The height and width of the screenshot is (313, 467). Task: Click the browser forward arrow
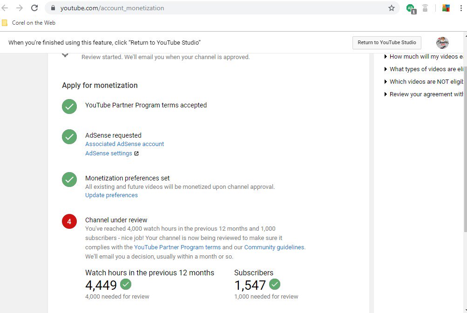(x=20, y=8)
